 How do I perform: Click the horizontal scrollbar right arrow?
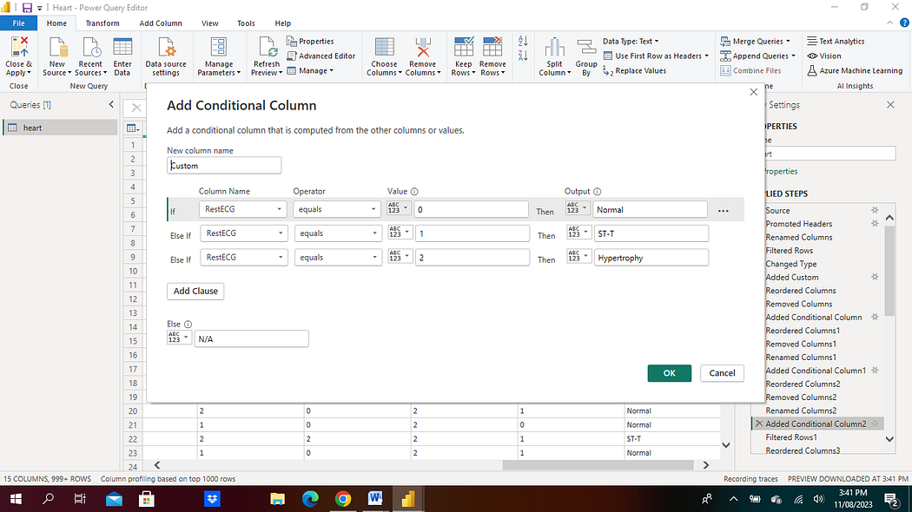706,465
